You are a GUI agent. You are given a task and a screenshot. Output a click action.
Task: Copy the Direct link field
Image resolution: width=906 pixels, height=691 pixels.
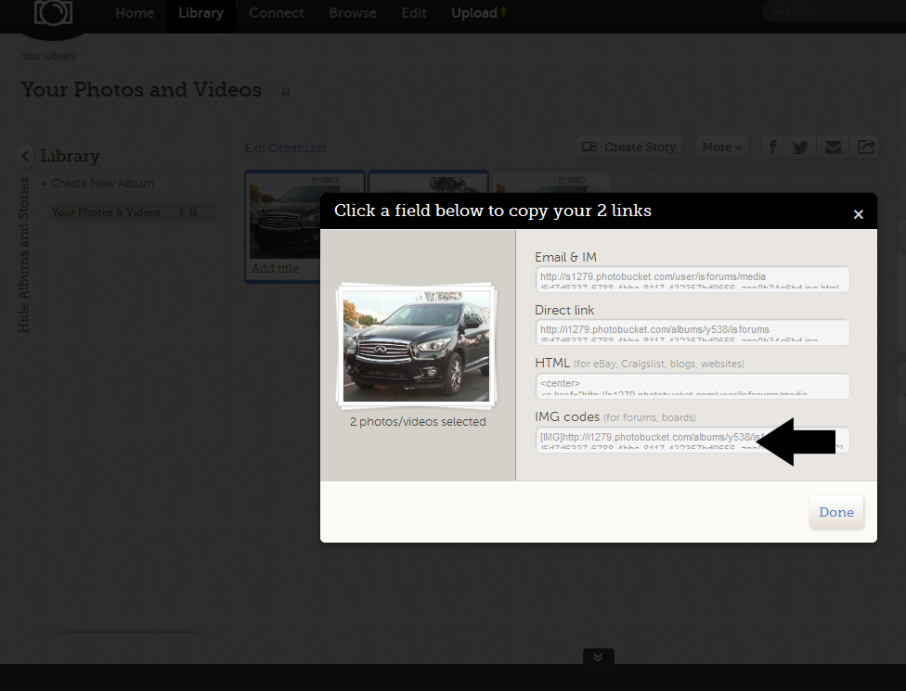(692, 333)
